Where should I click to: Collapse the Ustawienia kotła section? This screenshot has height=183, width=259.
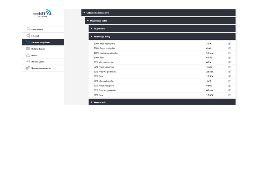click(x=88, y=21)
